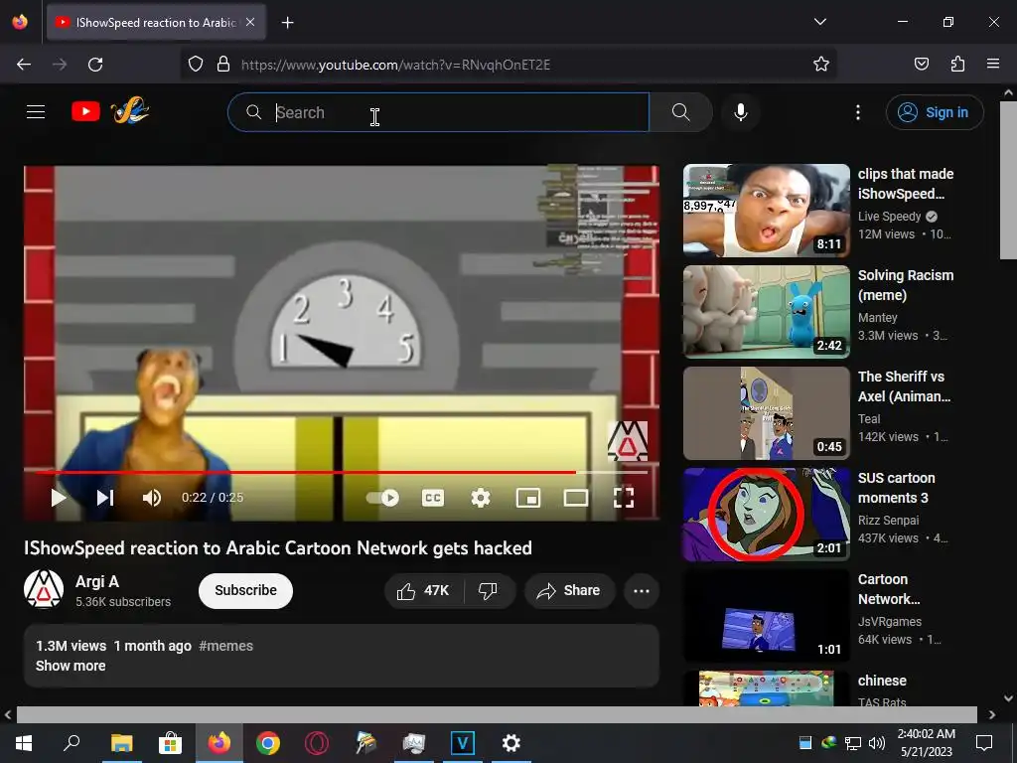The image size is (1017, 763).
Task: Open Opera browser from taskbar
Action: coord(316,743)
